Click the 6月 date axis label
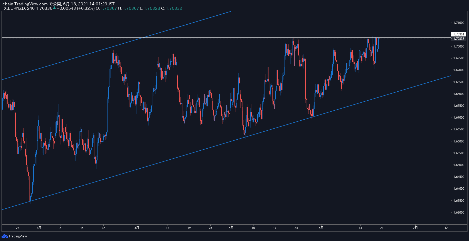469x241 pixels. (321, 228)
